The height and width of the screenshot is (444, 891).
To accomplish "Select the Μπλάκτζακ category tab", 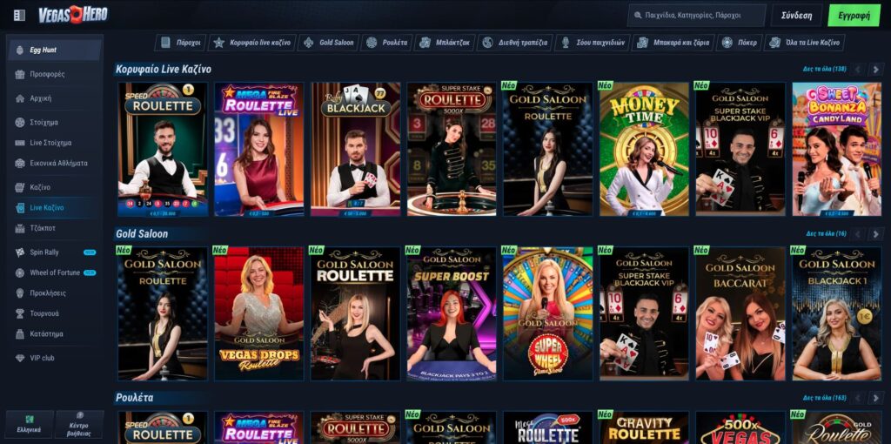I will coord(445,43).
